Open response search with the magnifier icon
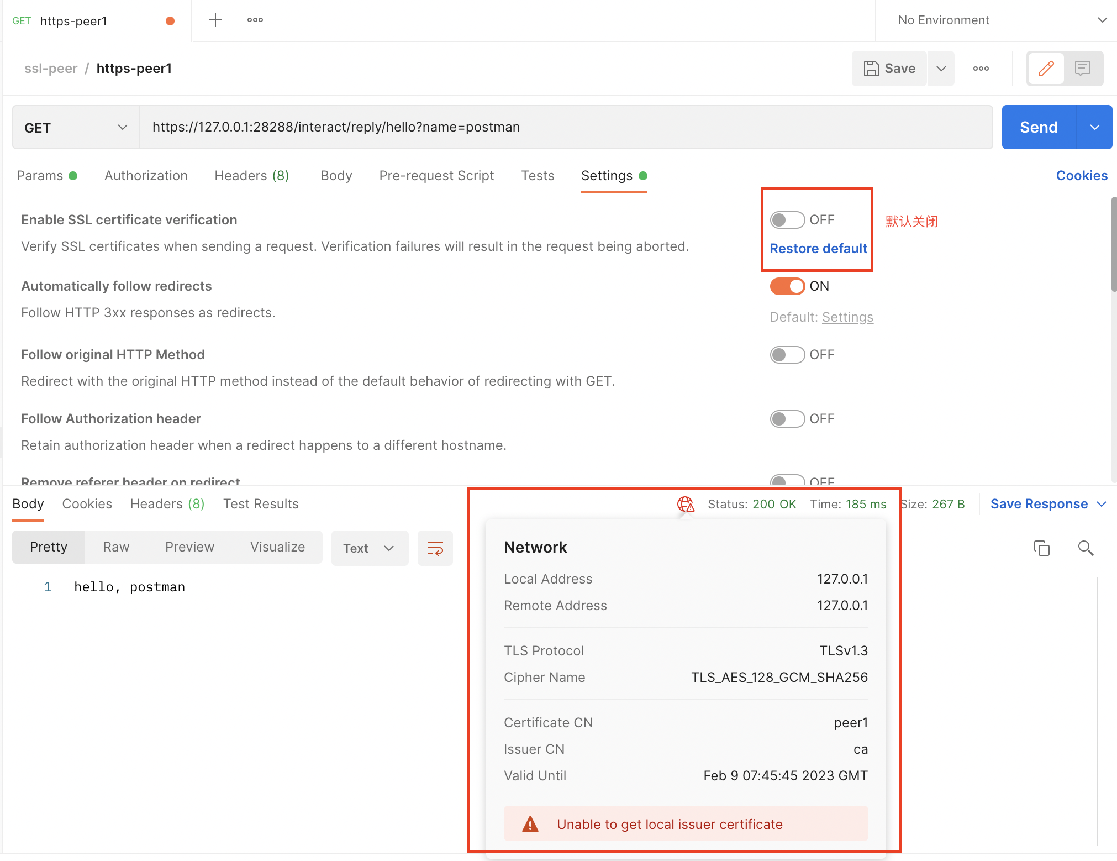Image resolution: width=1117 pixels, height=861 pixels. (1085, 548)
